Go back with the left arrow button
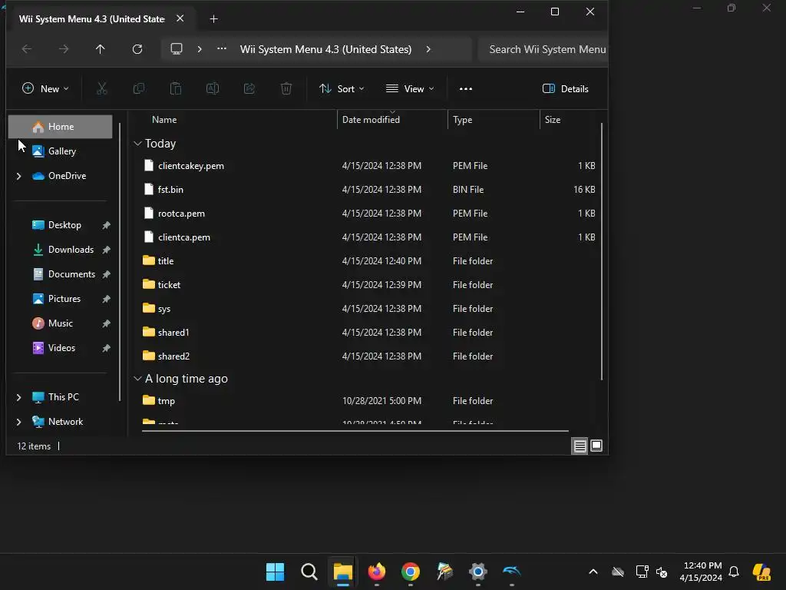Image resolution: width=786 pixels, height=590 pixels. pos(27,48)
